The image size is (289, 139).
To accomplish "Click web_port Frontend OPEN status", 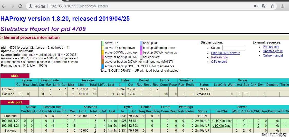I will click(202, 116).
